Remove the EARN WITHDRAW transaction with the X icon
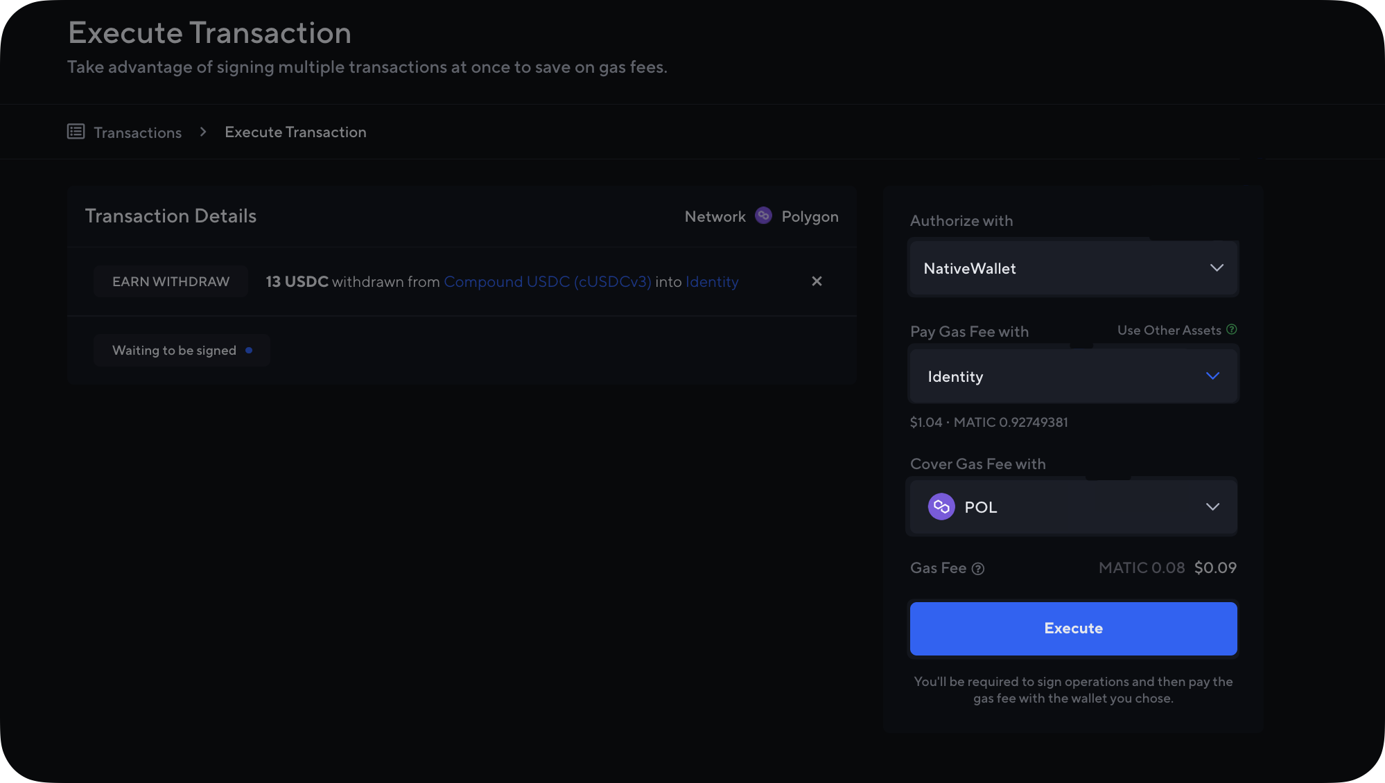1385x783 pixels. [817, 281]
